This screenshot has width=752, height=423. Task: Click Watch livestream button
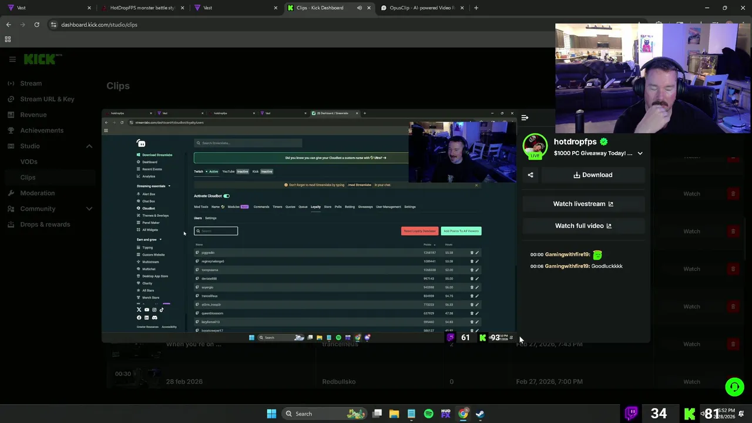583,204
